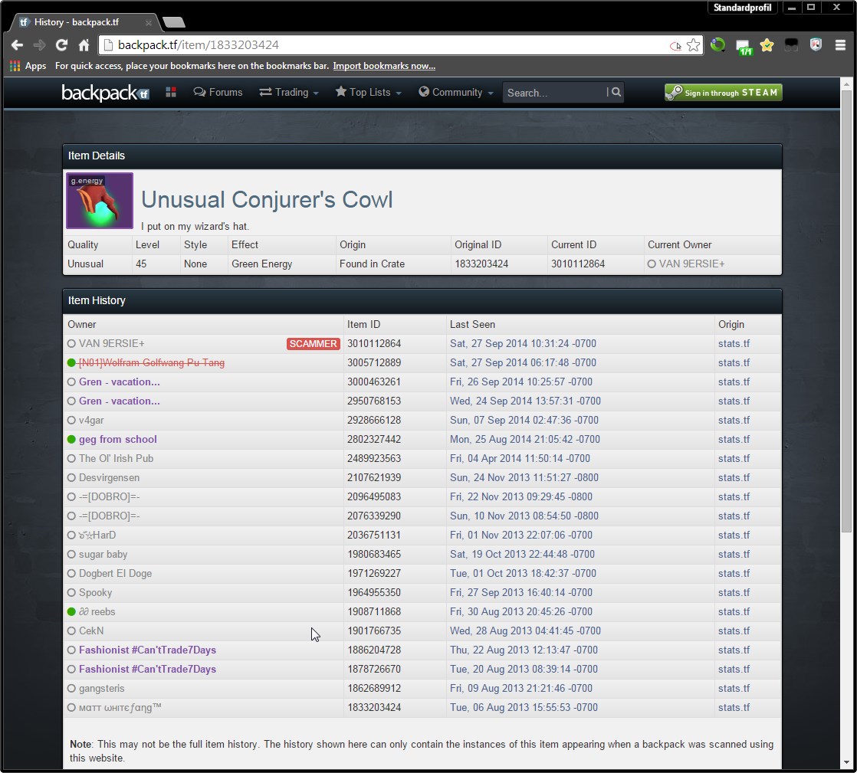Click Last Seen date Mon, 25 Aug 2014 21:05:42

(x=524, y=439)
